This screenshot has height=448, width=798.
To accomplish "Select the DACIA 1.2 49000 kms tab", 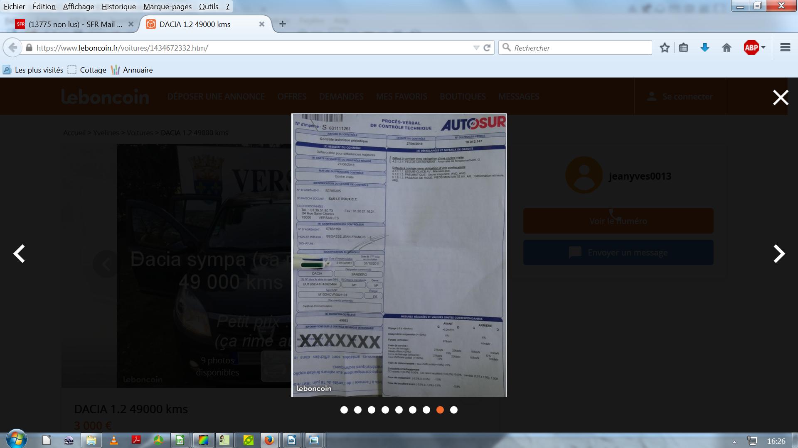I will [x=195, y=24].
